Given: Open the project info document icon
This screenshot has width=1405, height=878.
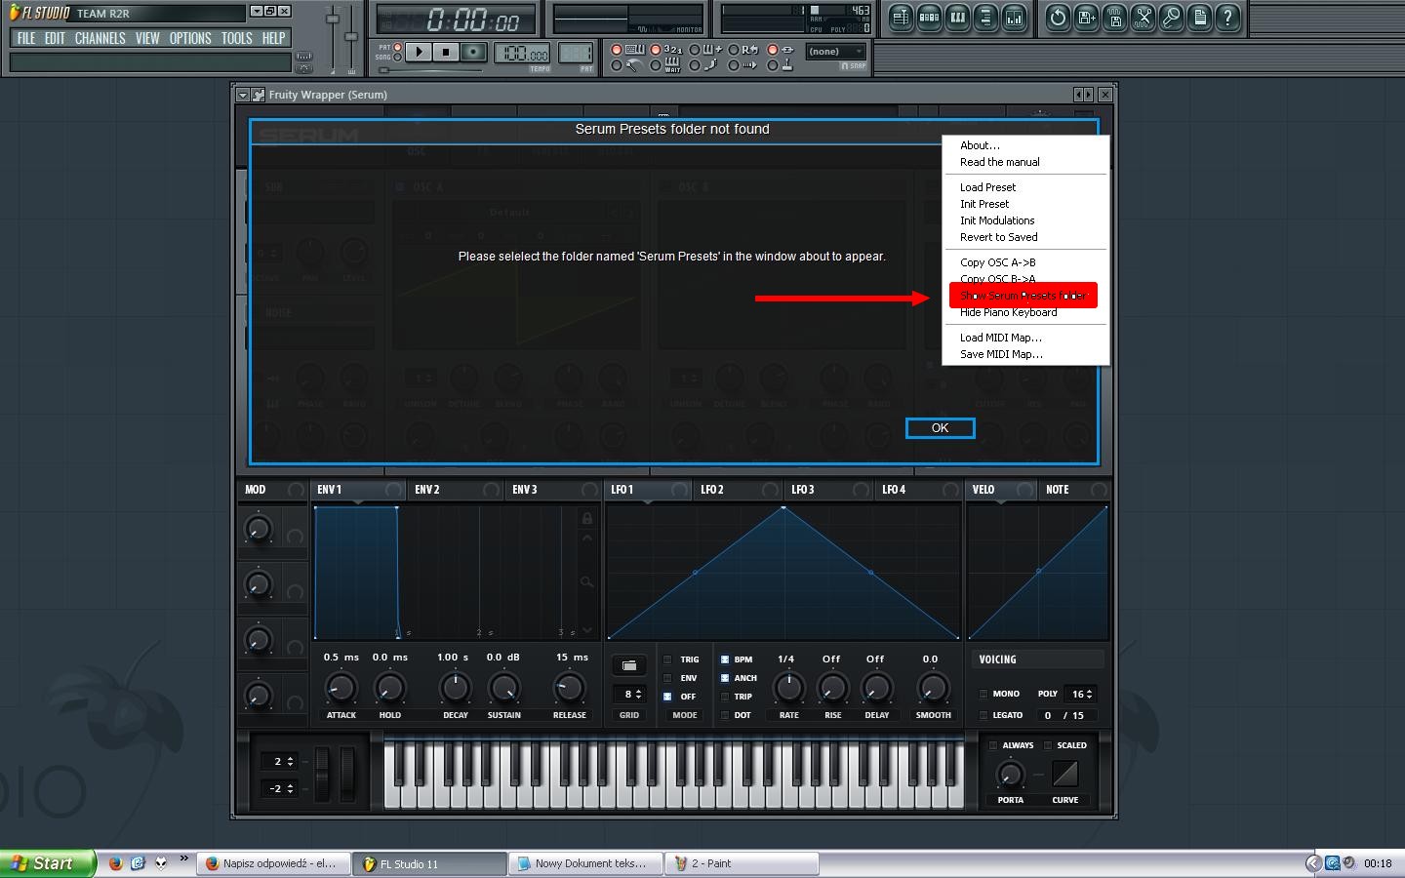Looking at the screenshot, I should coord(1199,18).
